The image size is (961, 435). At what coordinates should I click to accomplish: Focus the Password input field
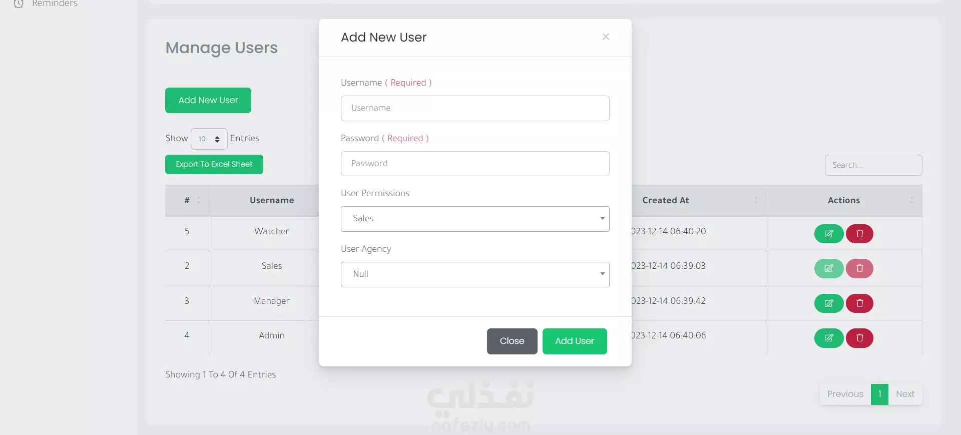475,164
